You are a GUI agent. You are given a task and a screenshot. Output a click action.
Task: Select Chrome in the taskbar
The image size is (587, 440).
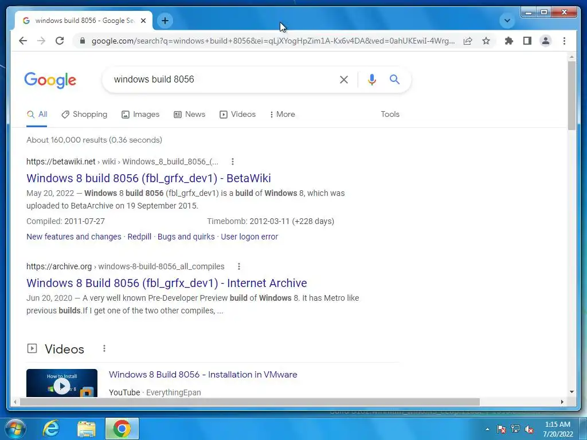122,429
